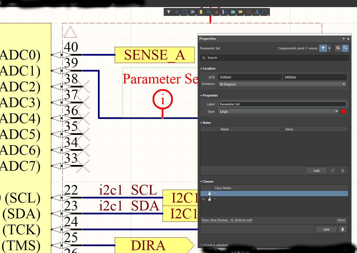Click the pin number 22 on the component
Screen dimensions: 357x253
click(71, 190)
